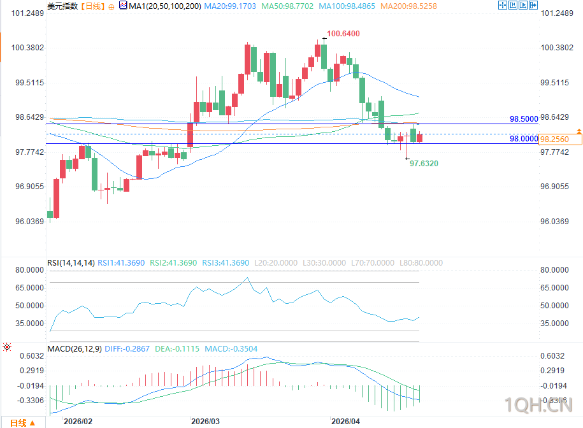Click the L30:30.0000 level label
The width and height of the screenshot is (583, 428).
[x=324, y=263]
